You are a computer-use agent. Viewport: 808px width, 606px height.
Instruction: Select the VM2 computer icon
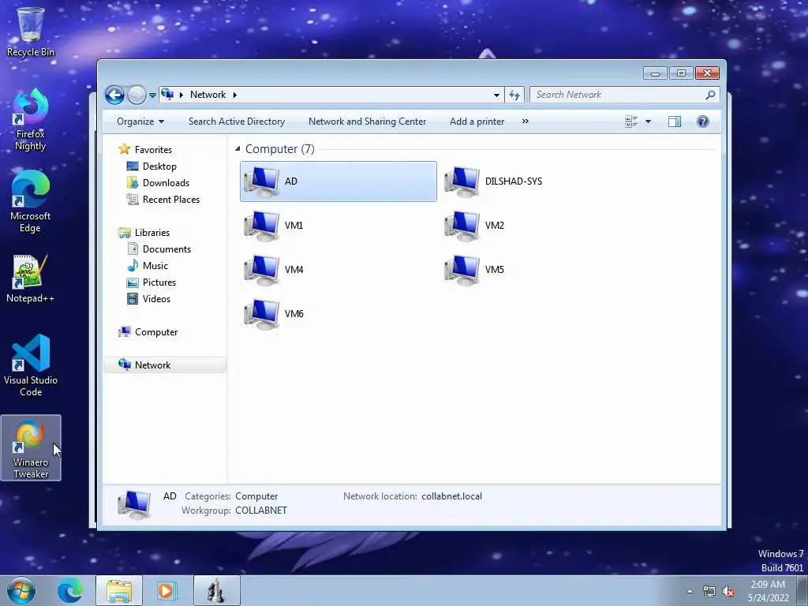click(x=462, y=226)
